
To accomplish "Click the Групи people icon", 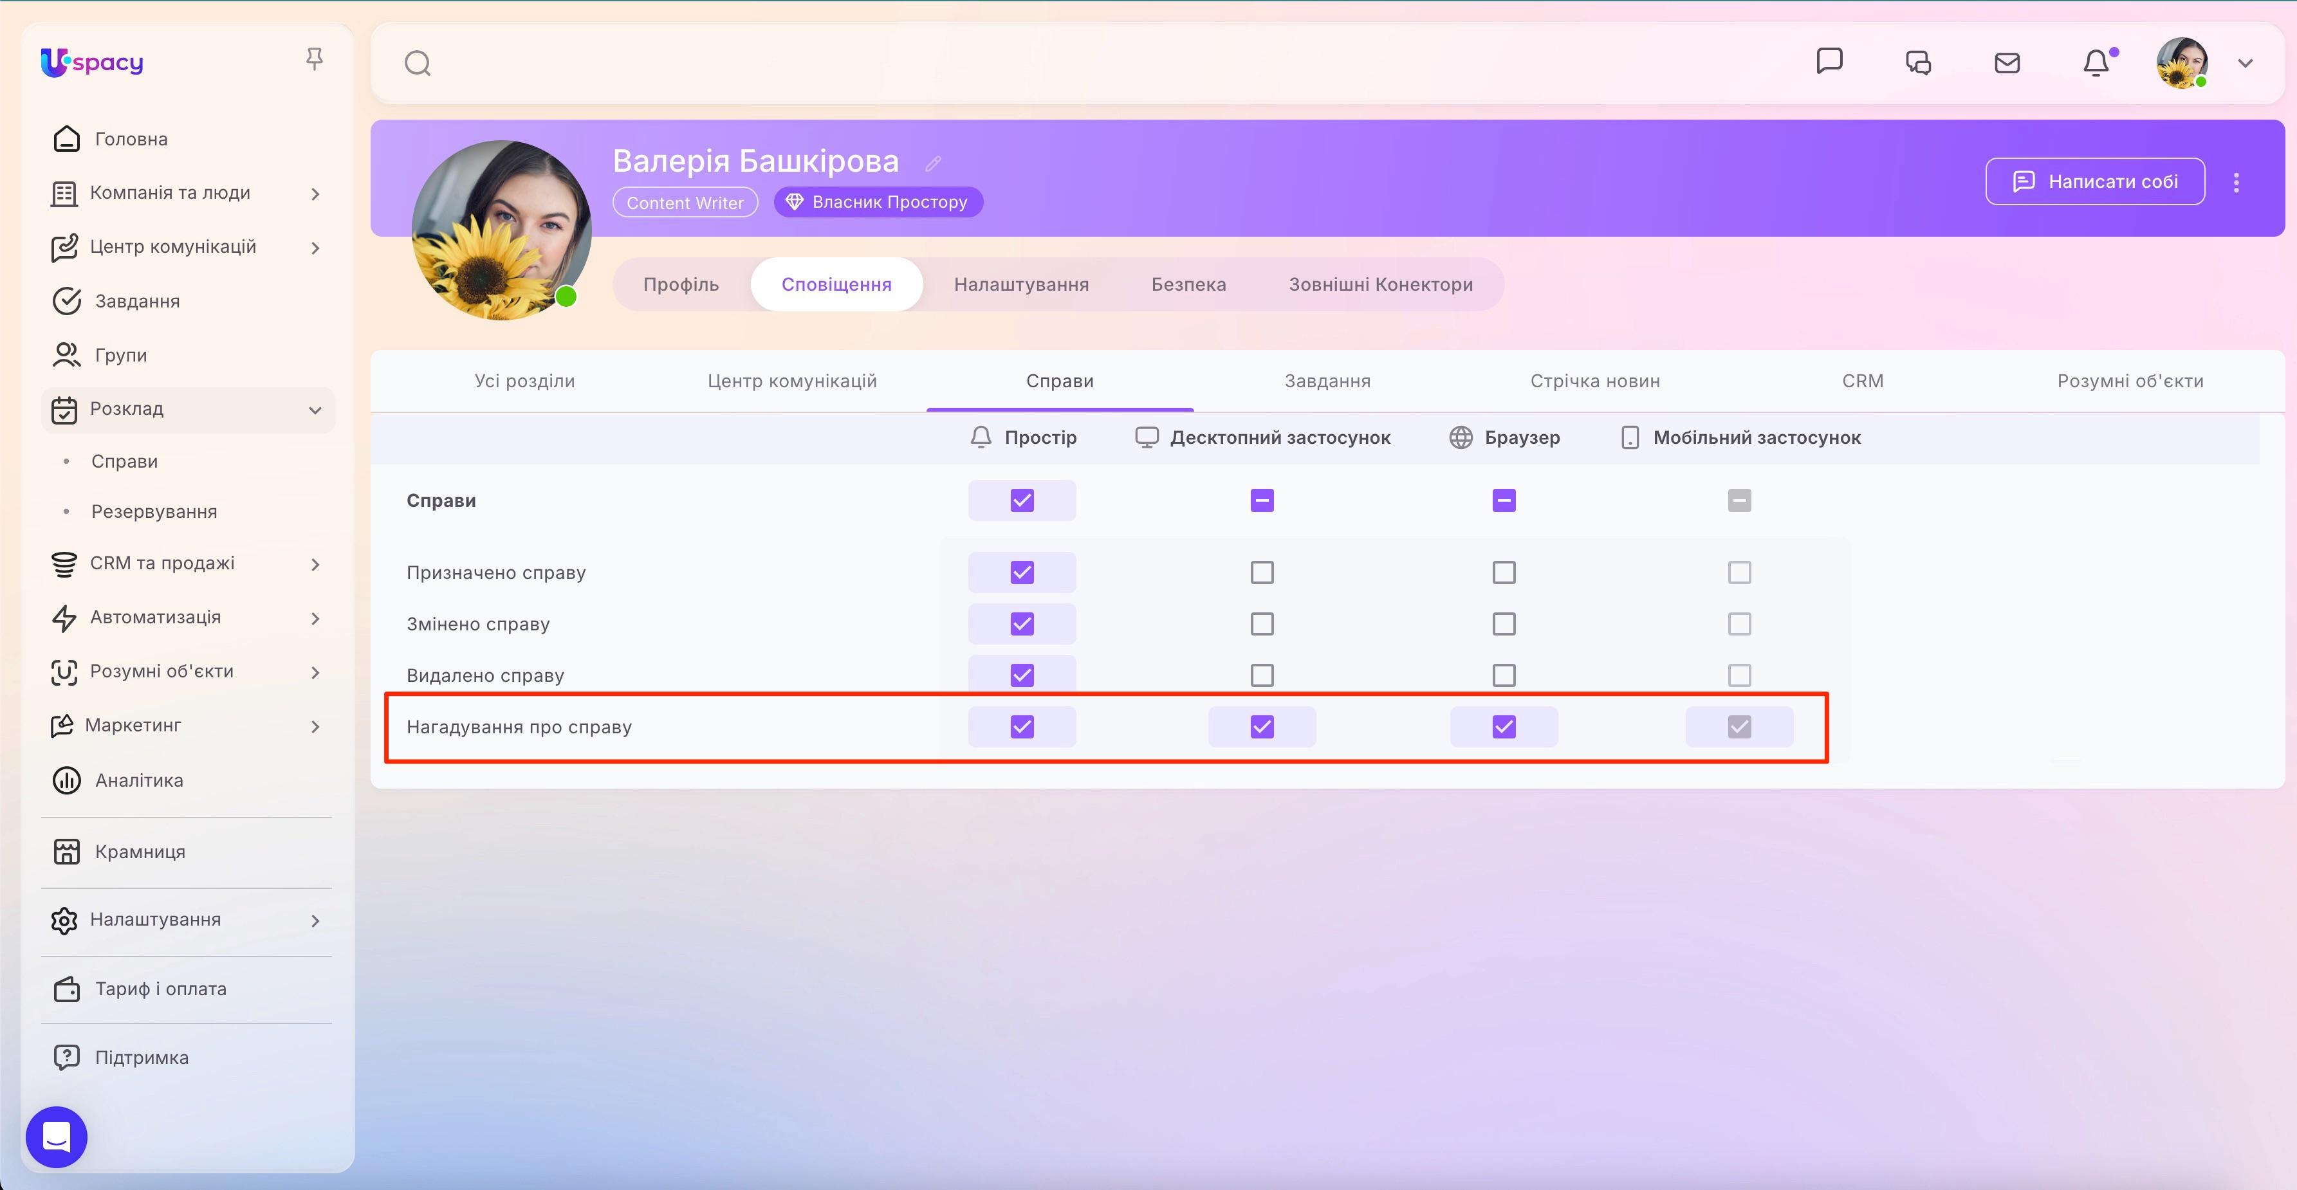I will pos(66,355).
